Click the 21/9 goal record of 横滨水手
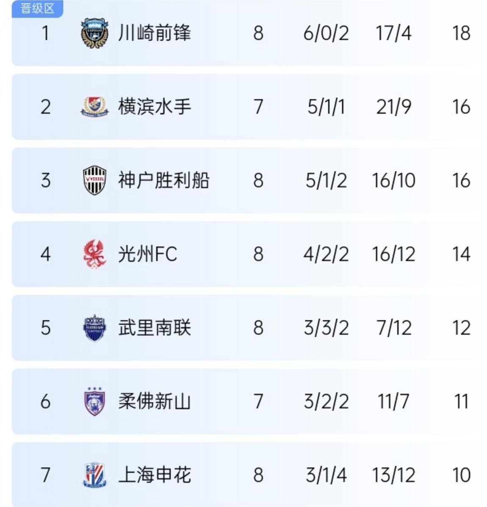The image size is (487, 507). [x=394, y=106]
